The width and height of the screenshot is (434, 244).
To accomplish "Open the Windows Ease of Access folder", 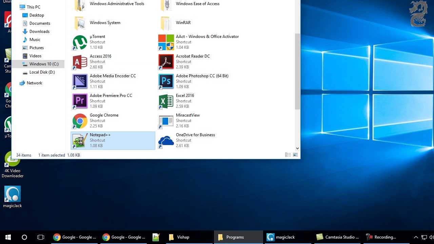I will (x=199, y=5).
